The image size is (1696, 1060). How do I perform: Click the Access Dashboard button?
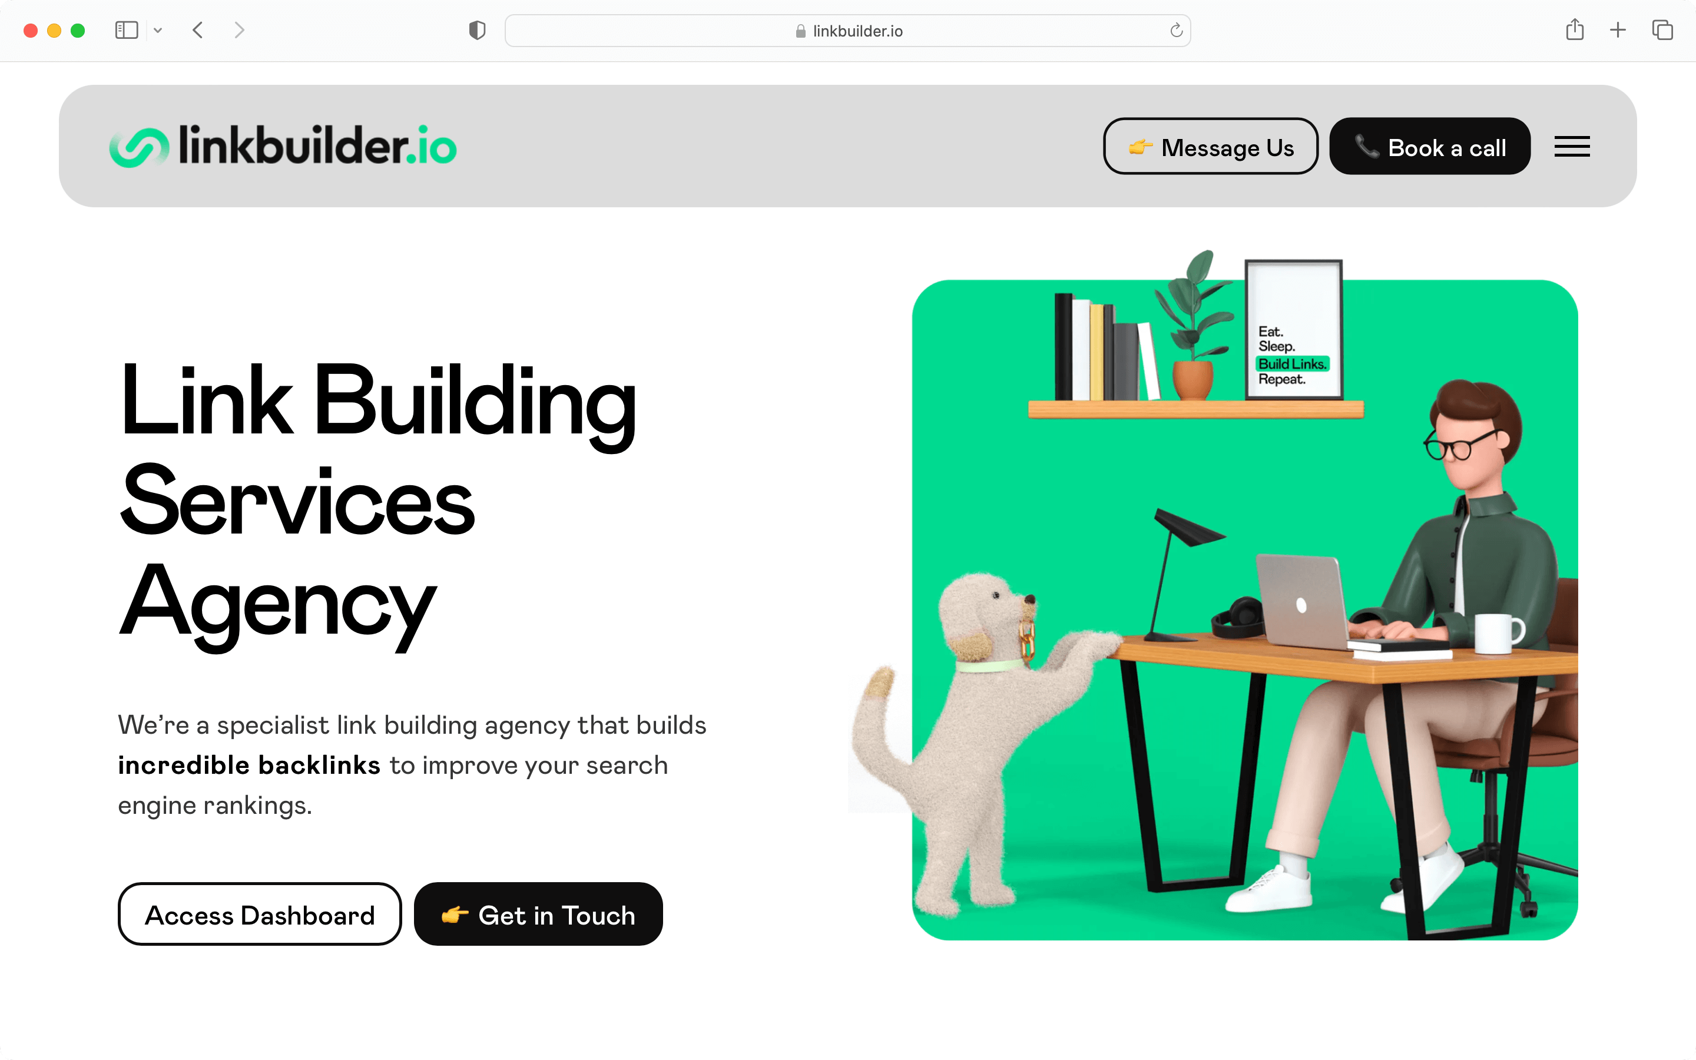pyautogui.click(x=259, y=912)
